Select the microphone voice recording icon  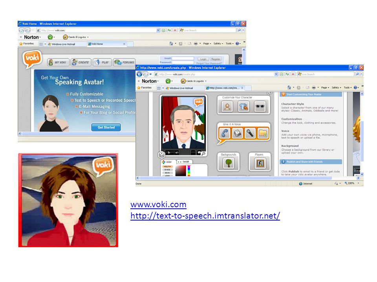tap(250, 133)
